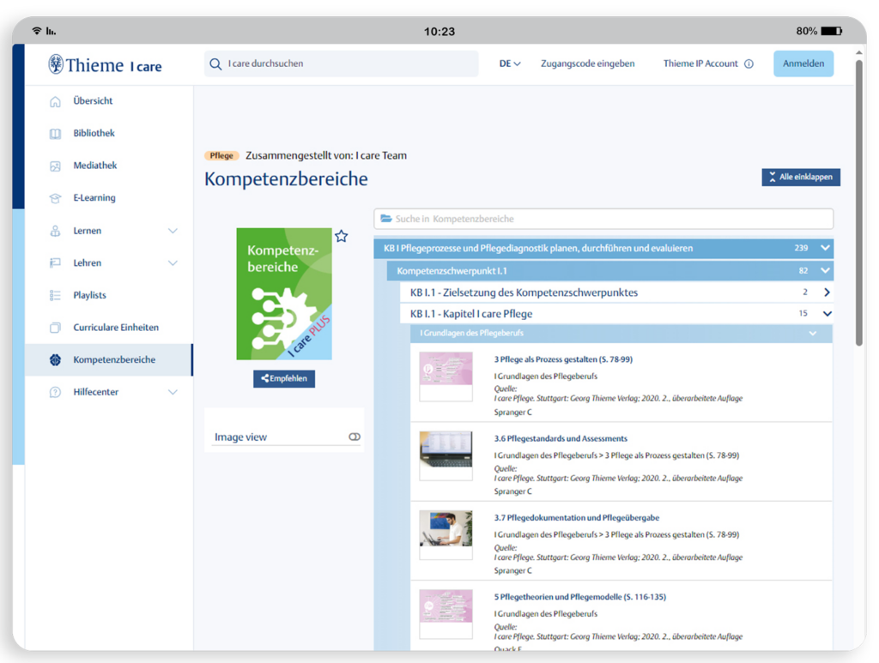Image resolution: width=879 pixels, height=663 pixels.
Task: Open Curriculare Einheiten icon in sidebar
Action: click(x=56, y=328)
